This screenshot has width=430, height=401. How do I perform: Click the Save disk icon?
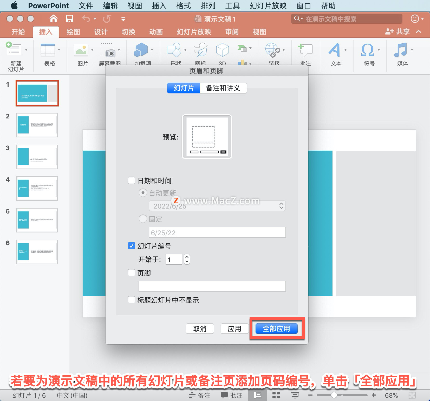(69, 19)
